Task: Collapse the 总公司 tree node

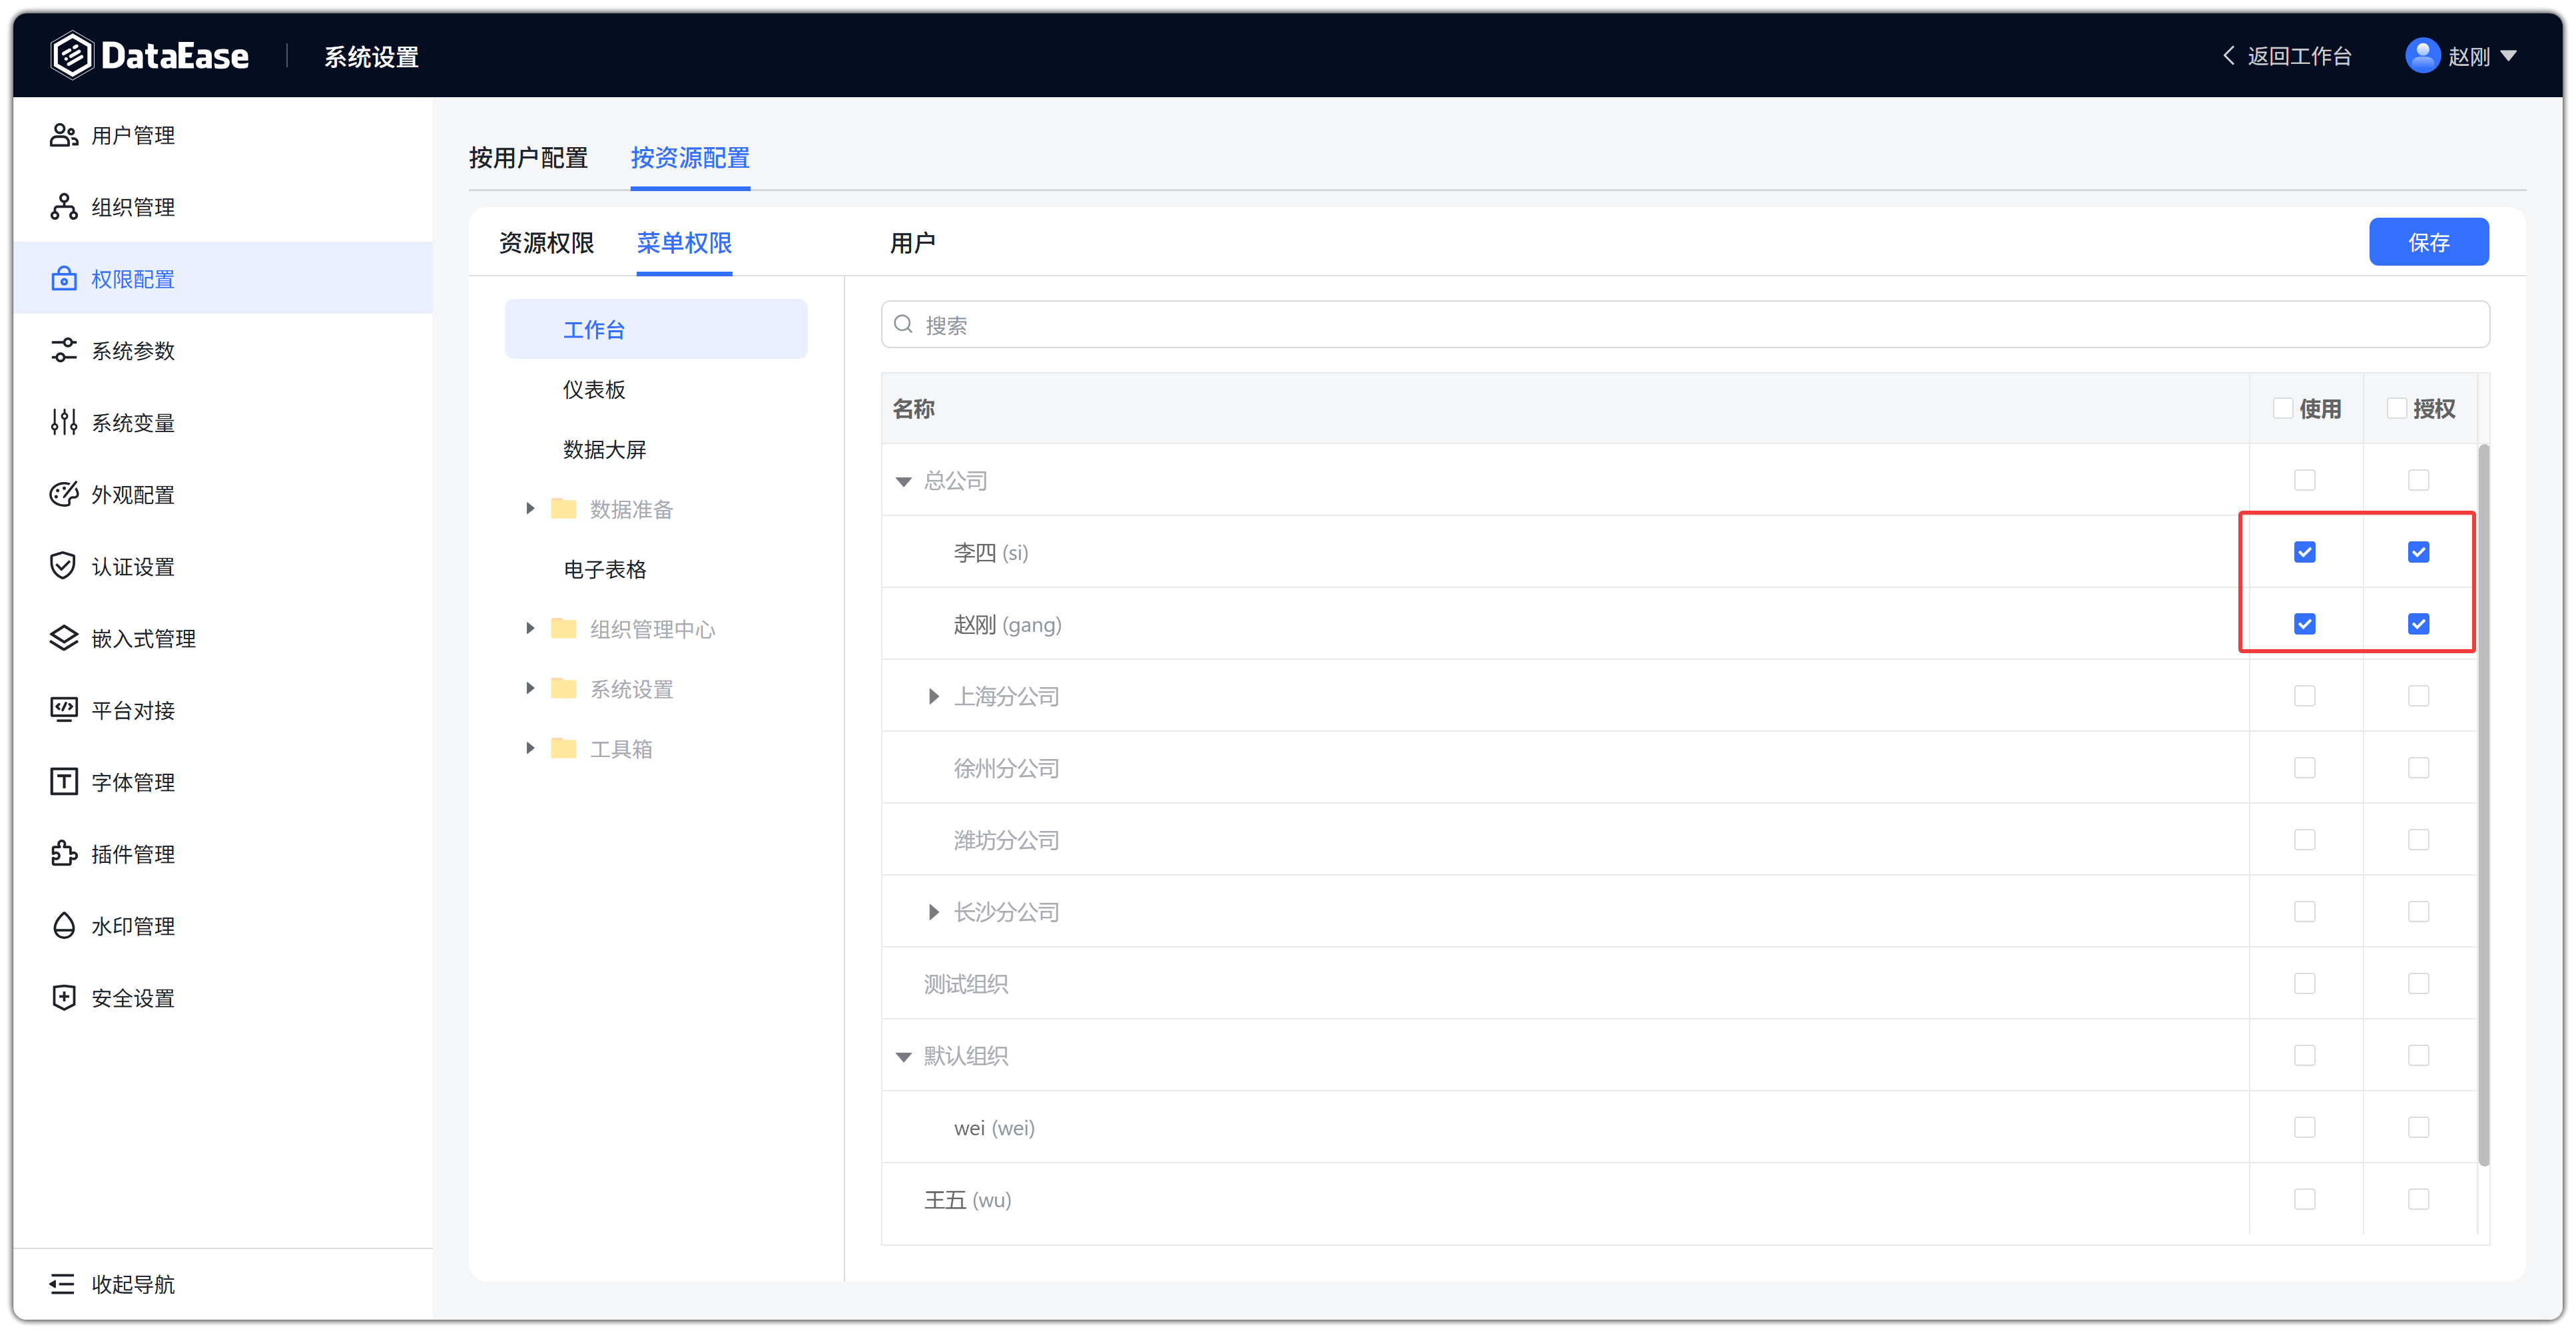Action: [x=904, y=482]
